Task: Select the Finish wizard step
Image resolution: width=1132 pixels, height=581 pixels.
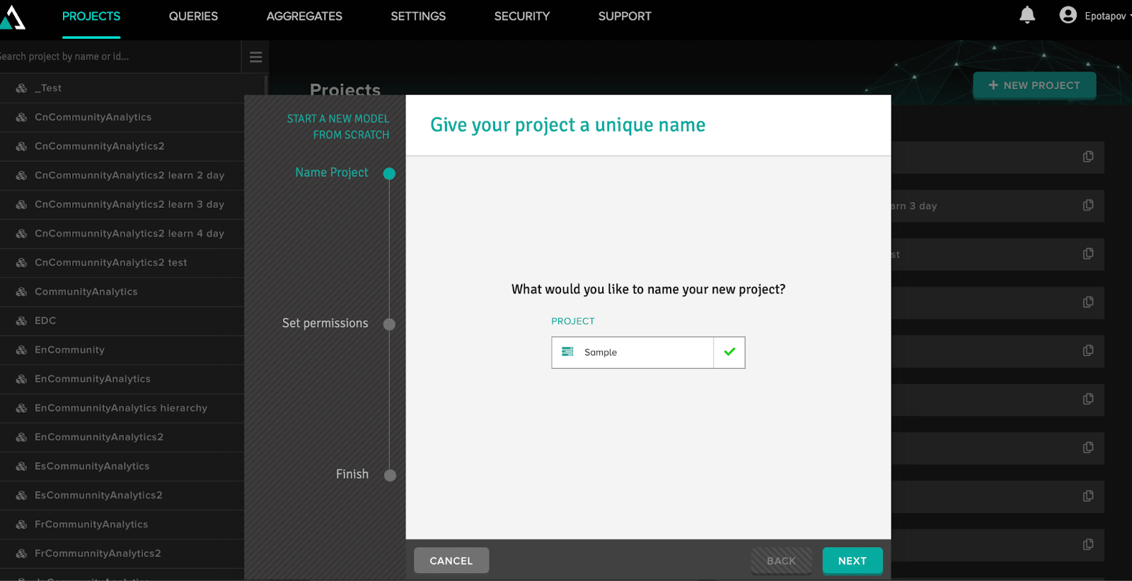Action: point(352,474)
